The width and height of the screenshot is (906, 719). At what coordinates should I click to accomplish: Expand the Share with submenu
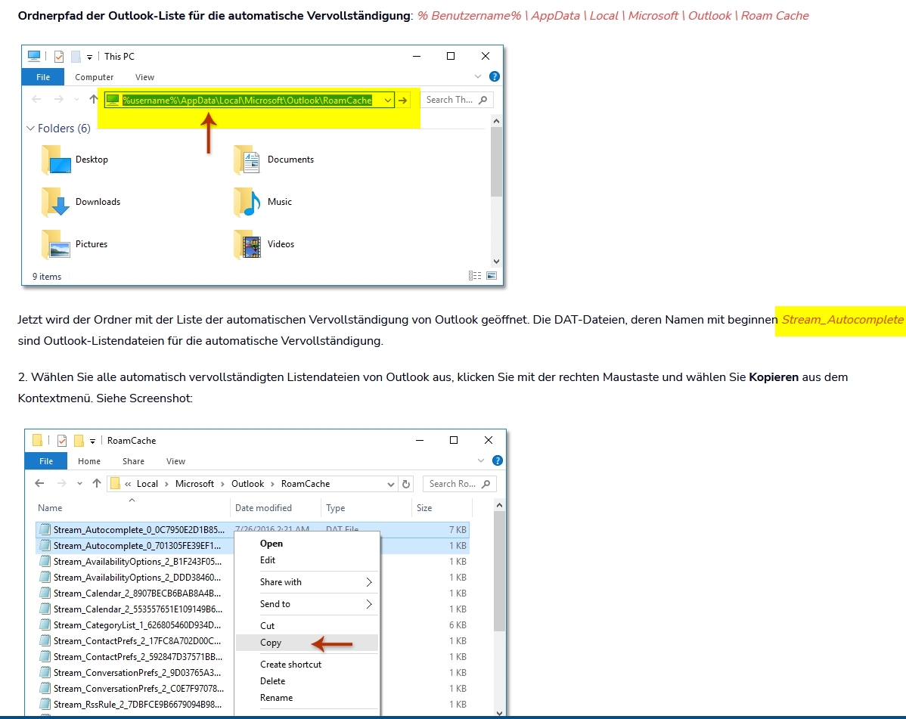pyautogui.click(x=369, y=582)
